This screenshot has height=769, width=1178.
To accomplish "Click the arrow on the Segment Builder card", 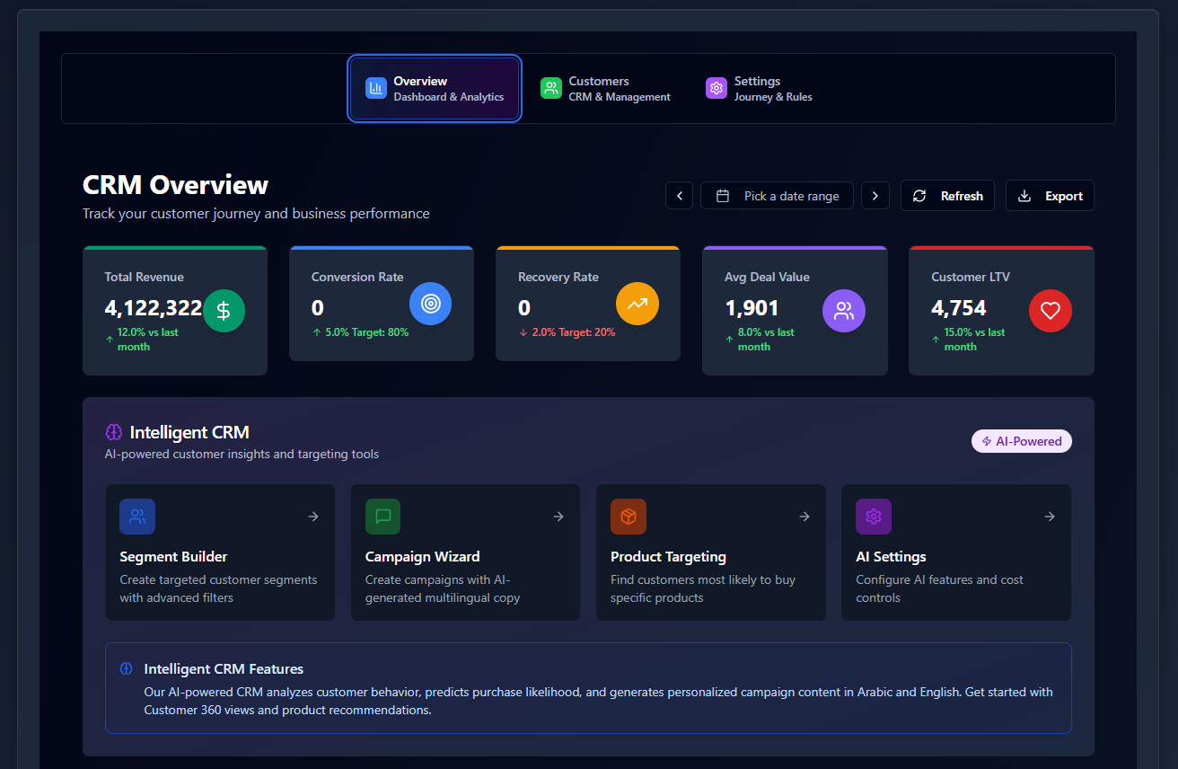I will (x=313, y=517).
